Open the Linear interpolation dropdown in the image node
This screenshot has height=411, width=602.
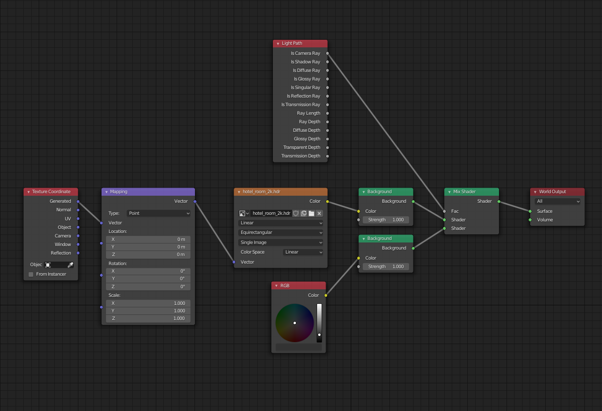[x=281, y=223]
